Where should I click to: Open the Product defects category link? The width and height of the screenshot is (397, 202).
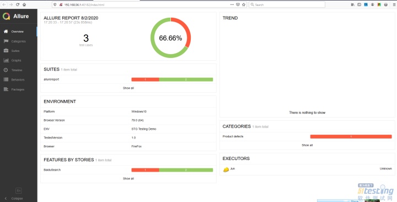pyautogui.click(x=233, y=136)
